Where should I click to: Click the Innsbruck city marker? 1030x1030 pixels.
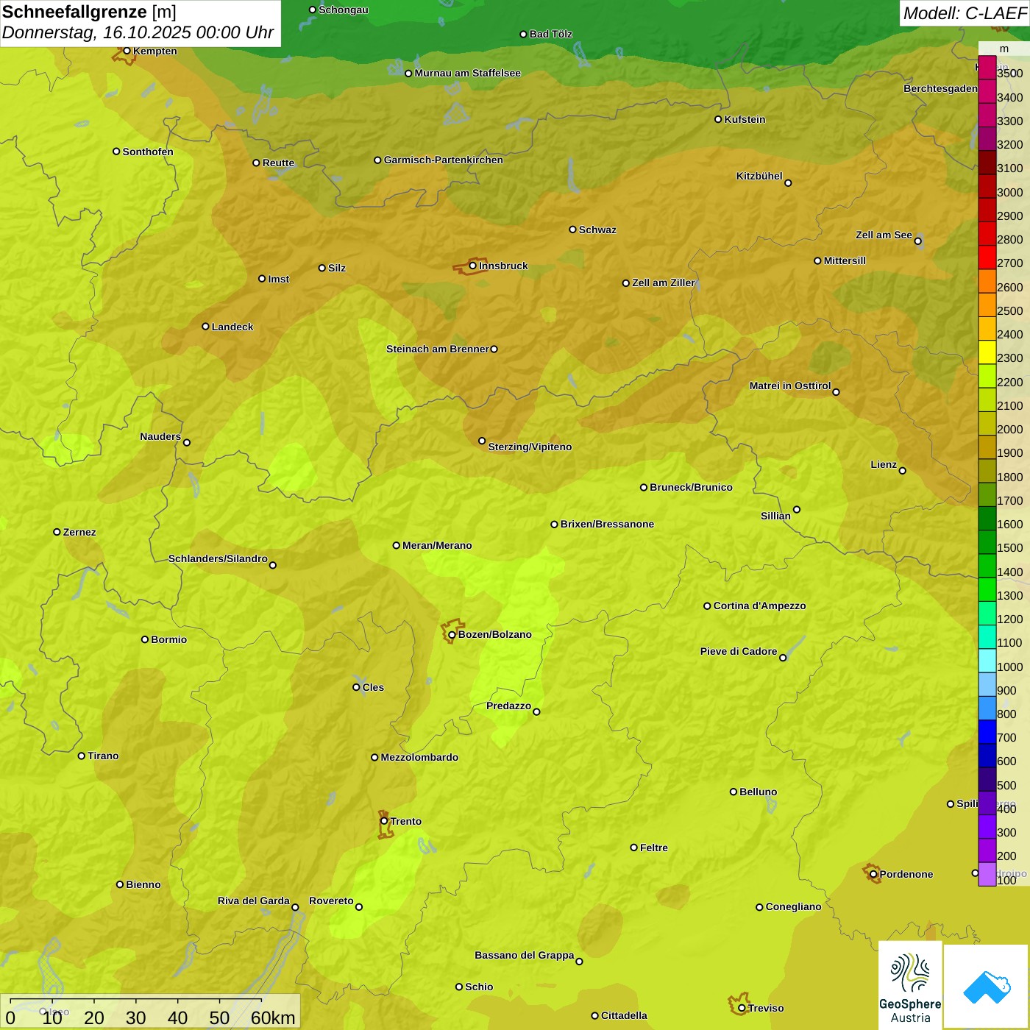point(473,266)
